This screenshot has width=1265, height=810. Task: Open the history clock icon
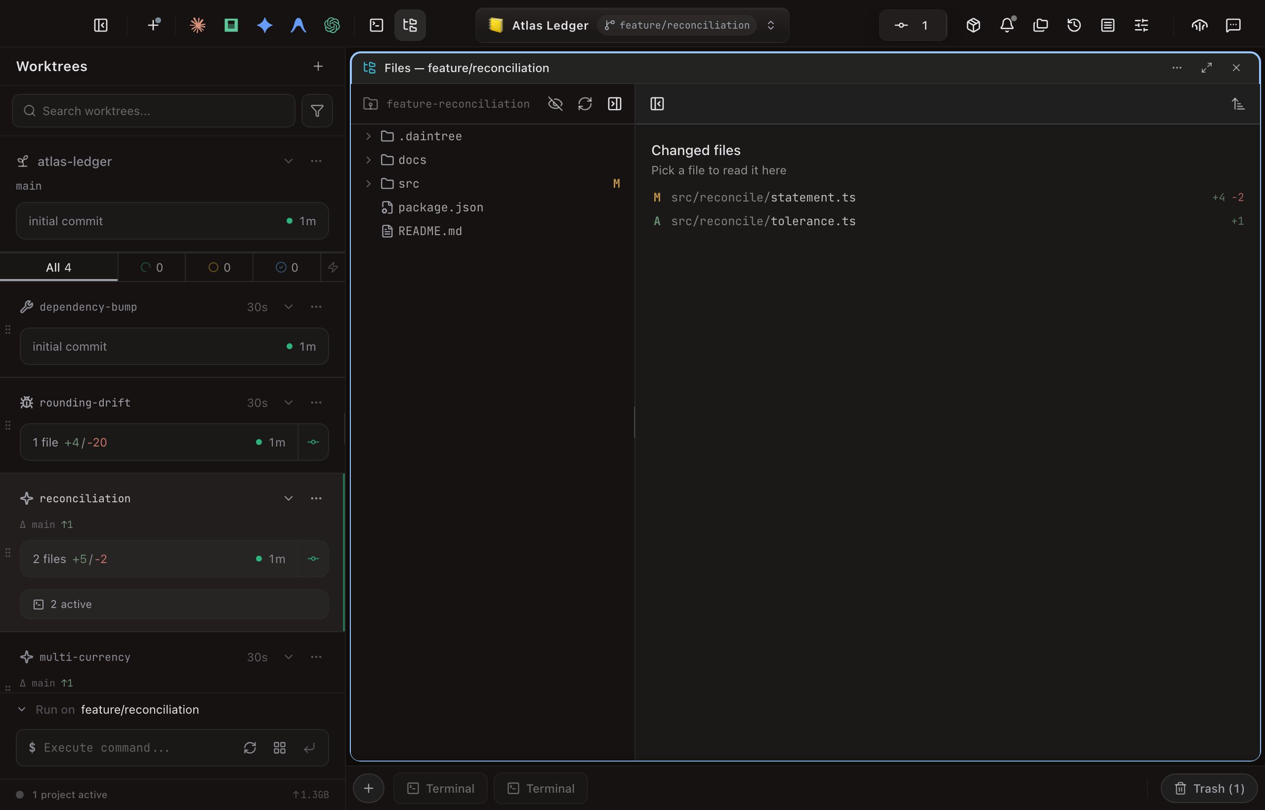pos(1074,25)
